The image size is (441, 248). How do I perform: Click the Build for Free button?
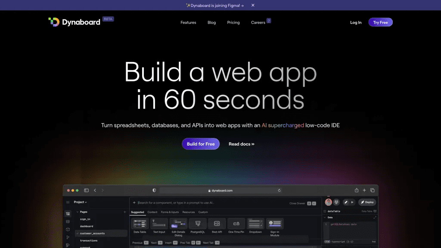(x=201, y=144)
